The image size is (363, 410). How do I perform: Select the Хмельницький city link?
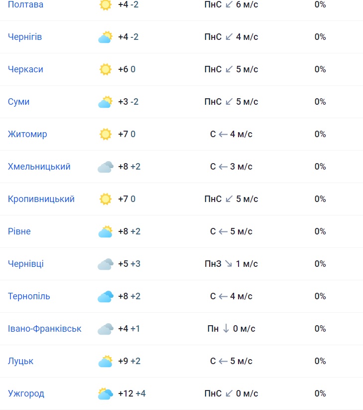pos(39,167)
